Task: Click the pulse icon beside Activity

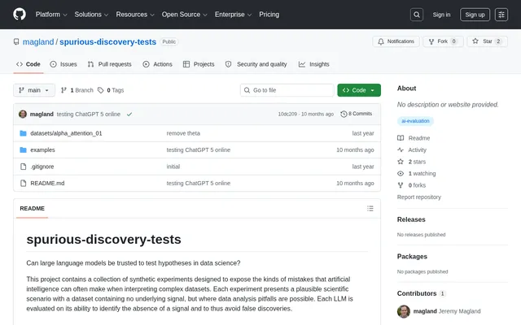Action: point(401,149)
